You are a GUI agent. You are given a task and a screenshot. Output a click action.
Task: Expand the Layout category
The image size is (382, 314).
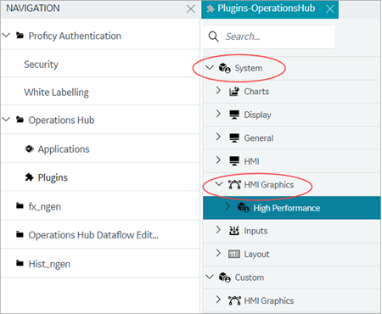coord(218,253)
